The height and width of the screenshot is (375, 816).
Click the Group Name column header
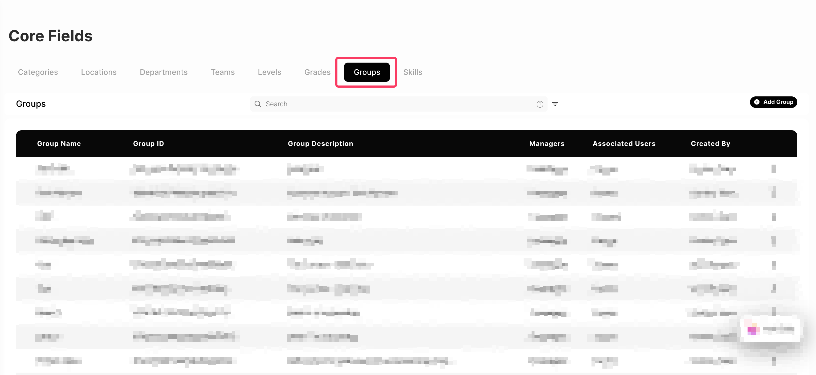(59, 144)
